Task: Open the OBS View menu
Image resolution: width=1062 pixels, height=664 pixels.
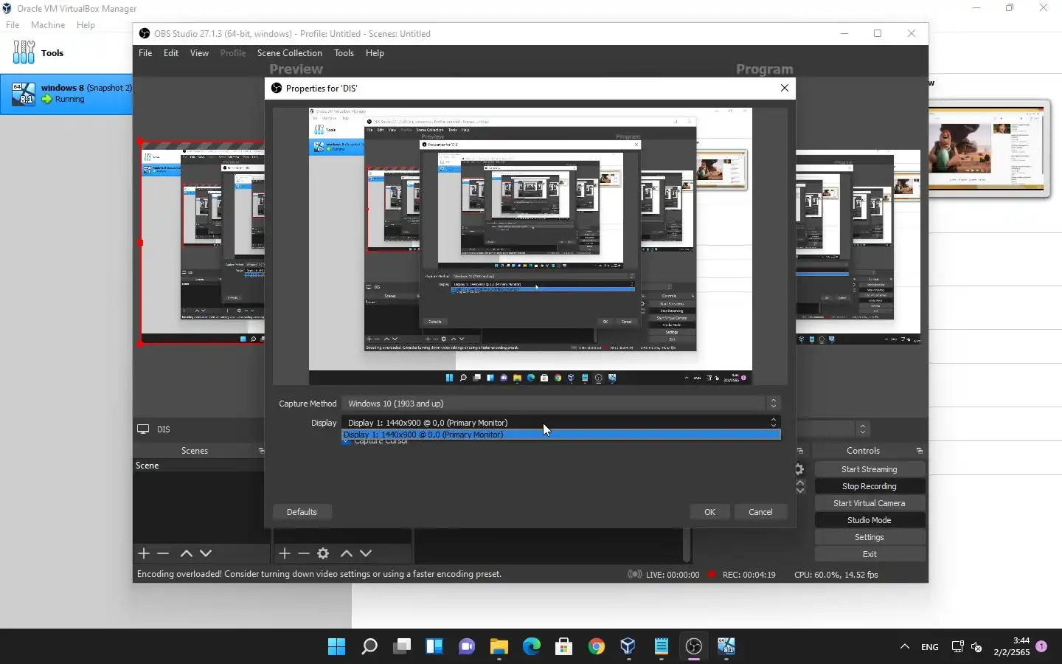Action: (x=199, y=53)
